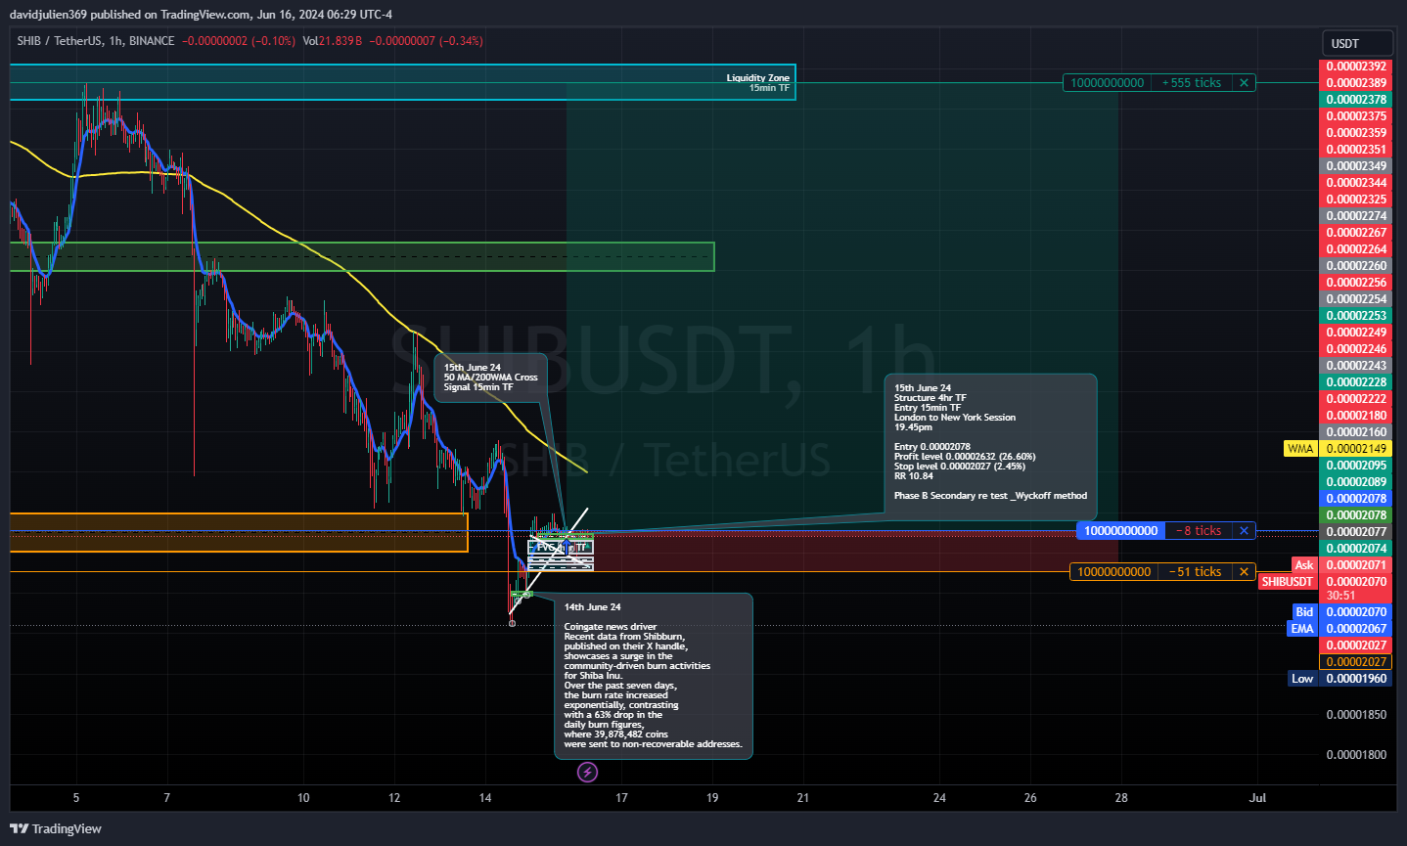This screenshot has width=1407, height=846.
Task: Click the blue Bid price label
Action: 1304,612
